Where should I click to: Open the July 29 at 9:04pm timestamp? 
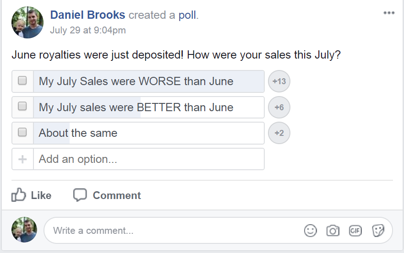[88, 30]
